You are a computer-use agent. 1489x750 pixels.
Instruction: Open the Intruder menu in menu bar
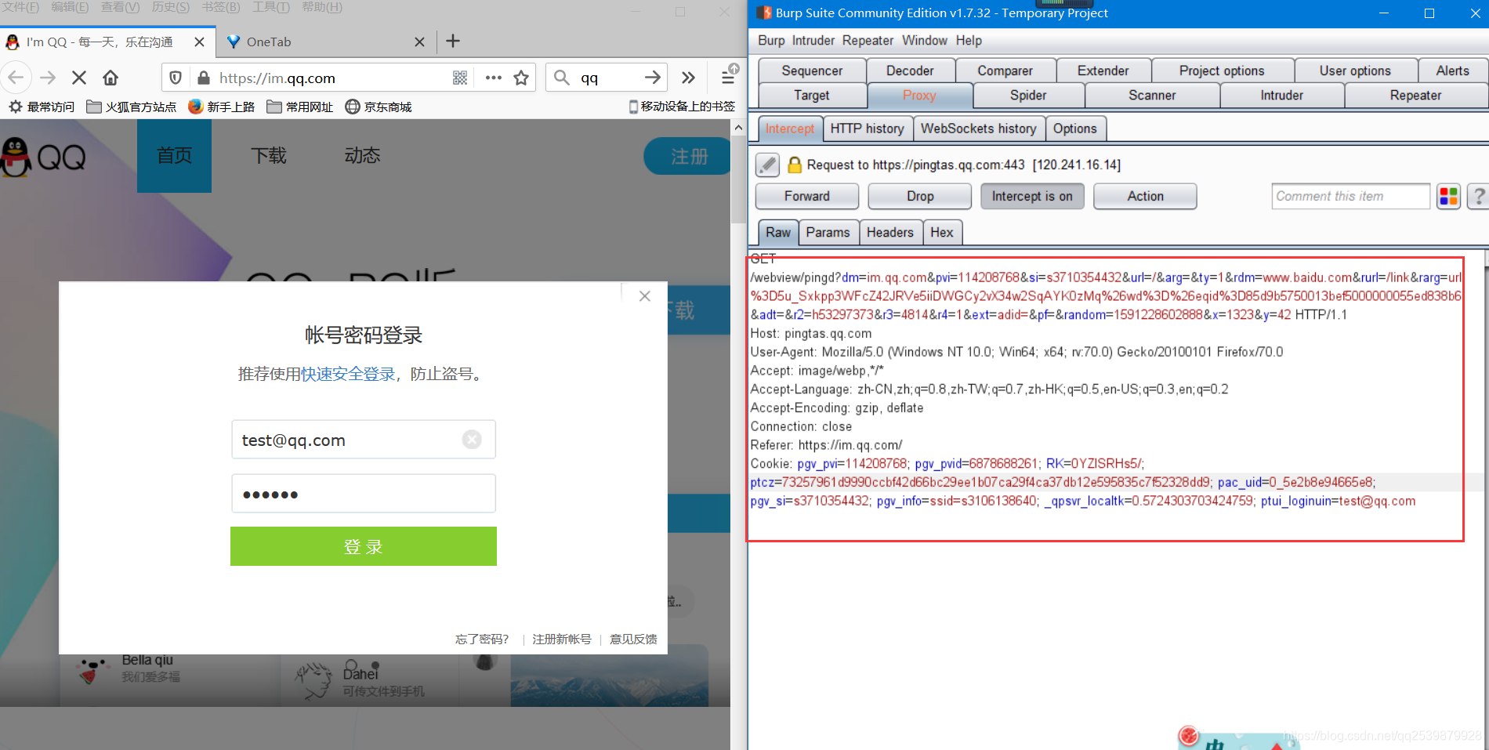point(813,41)
